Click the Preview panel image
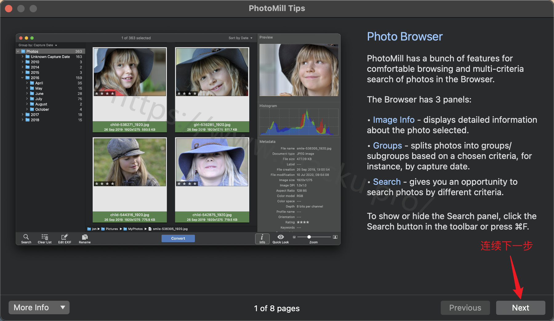This screenshot has width=554, height=321. (x=299, y=70)
